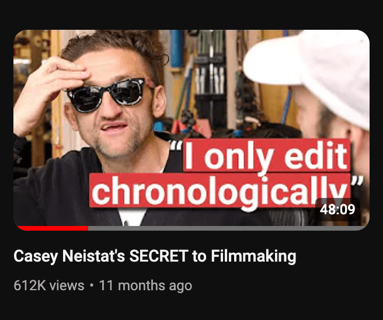383x320 pixels.
Task: Open the "Casey Neistat's SECRET to Filmmaking" title link
Action: pyautogui.click(x=155, y=256)
